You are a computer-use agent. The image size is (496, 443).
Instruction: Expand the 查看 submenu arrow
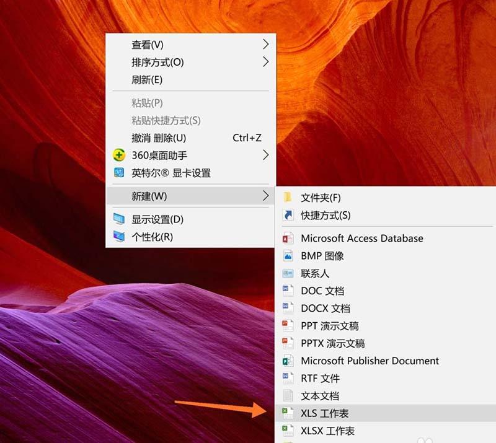266,44
